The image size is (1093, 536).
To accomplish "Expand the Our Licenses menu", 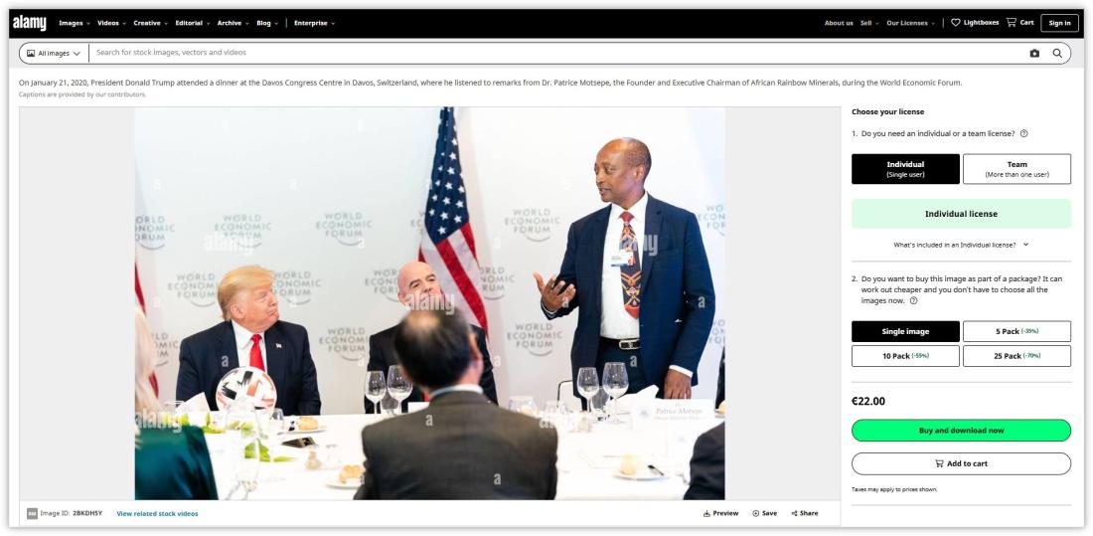I will point(911,23).
